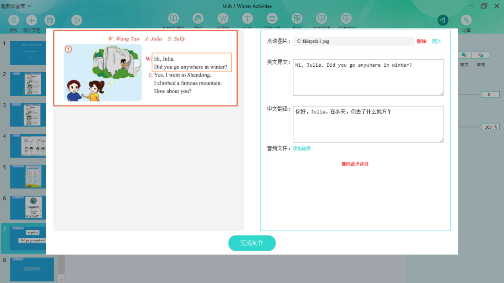Click the send to bottom (置底) icon

(481, 55)
